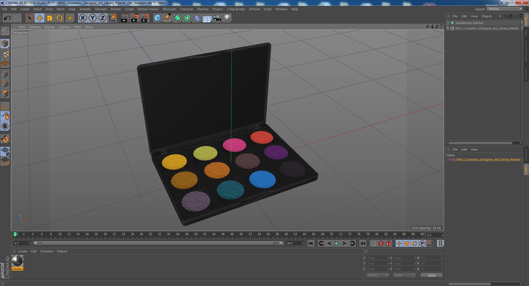Open the Simulate menu
The height and width of the screenshot is (286, 529).
tap(101, 9)
